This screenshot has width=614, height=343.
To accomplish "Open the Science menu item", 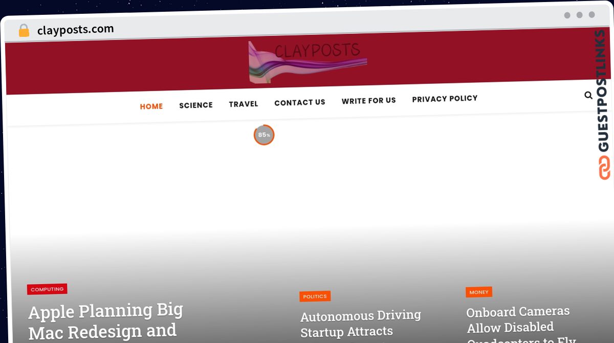I will 196,105.
